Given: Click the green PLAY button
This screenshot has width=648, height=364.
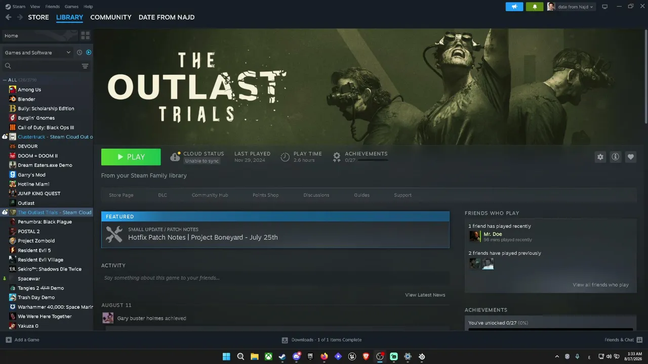Looking at the screenshot, I should (131, 157).
